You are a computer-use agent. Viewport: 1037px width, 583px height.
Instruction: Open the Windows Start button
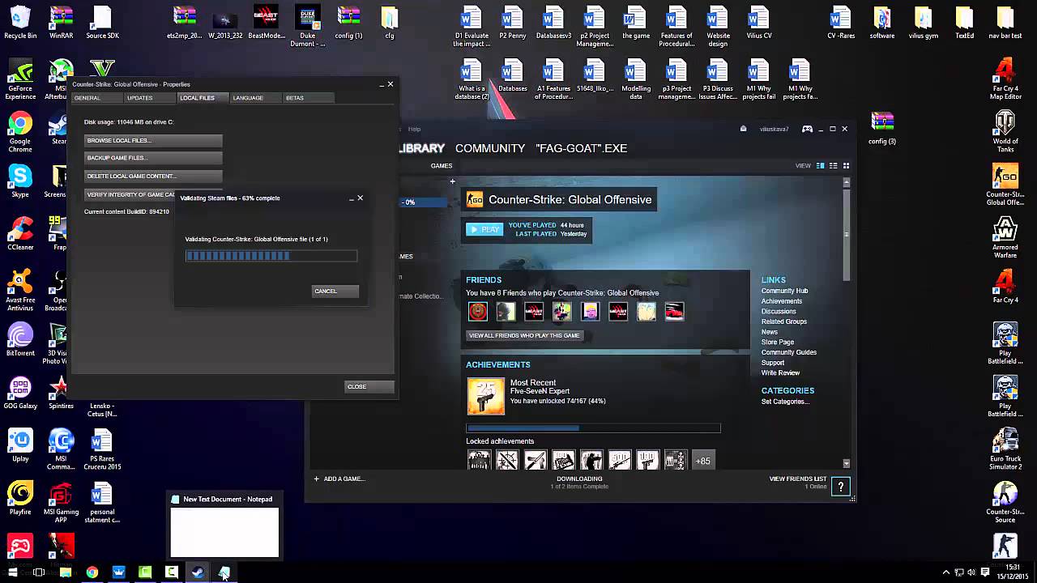point(12,572)
